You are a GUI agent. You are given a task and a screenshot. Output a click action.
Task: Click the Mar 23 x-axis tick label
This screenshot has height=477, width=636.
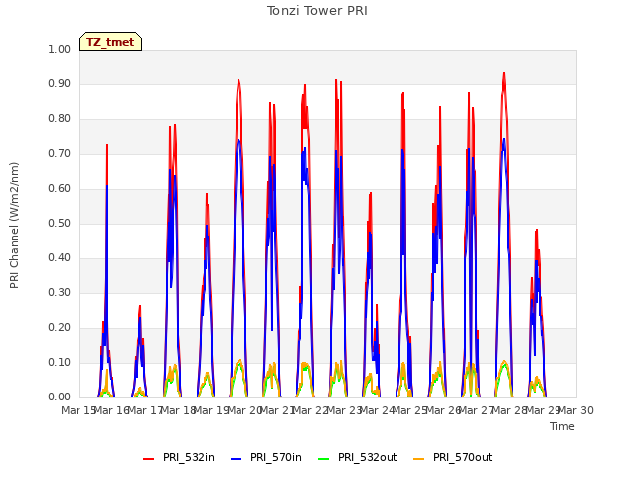(344, 410)
